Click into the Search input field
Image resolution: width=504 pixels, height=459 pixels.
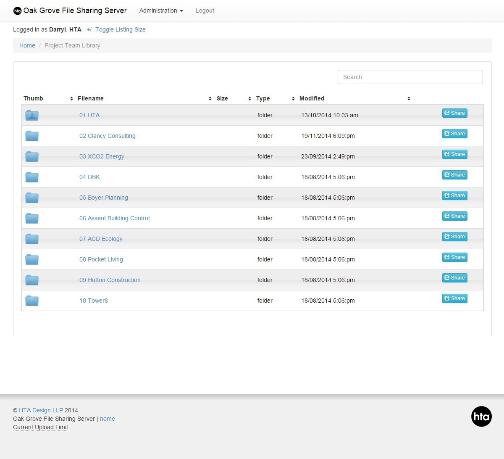[410, 77]
